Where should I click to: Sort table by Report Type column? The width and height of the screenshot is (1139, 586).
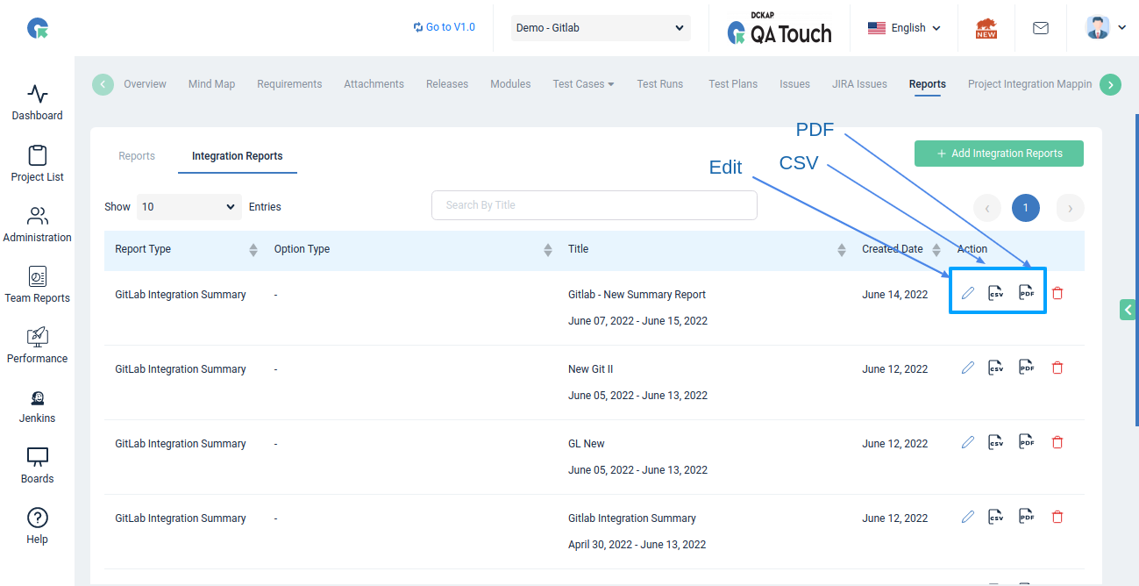[253, 249]
